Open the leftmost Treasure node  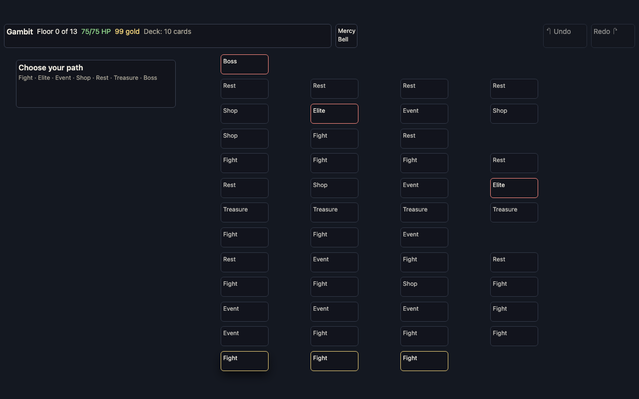pyautogui.click(x=245, y=212)
